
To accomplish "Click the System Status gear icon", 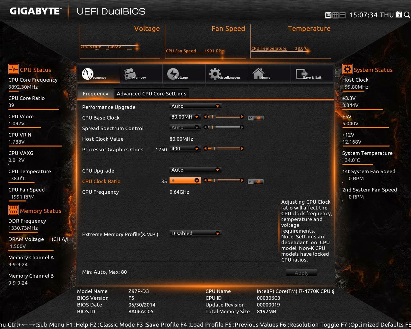I will point(347,69).
